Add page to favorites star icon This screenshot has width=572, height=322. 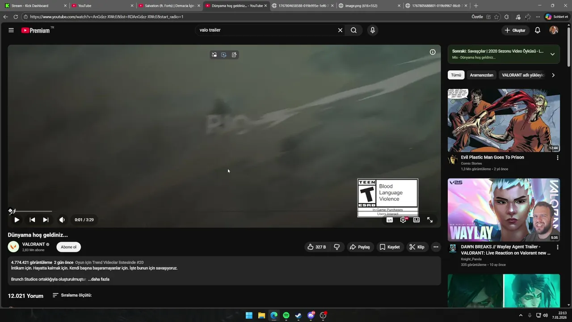[x=496, y=17]
